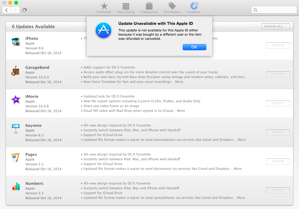Click the GarageBand app title
Screen dimensions: 299x209
tap(37, 67)
